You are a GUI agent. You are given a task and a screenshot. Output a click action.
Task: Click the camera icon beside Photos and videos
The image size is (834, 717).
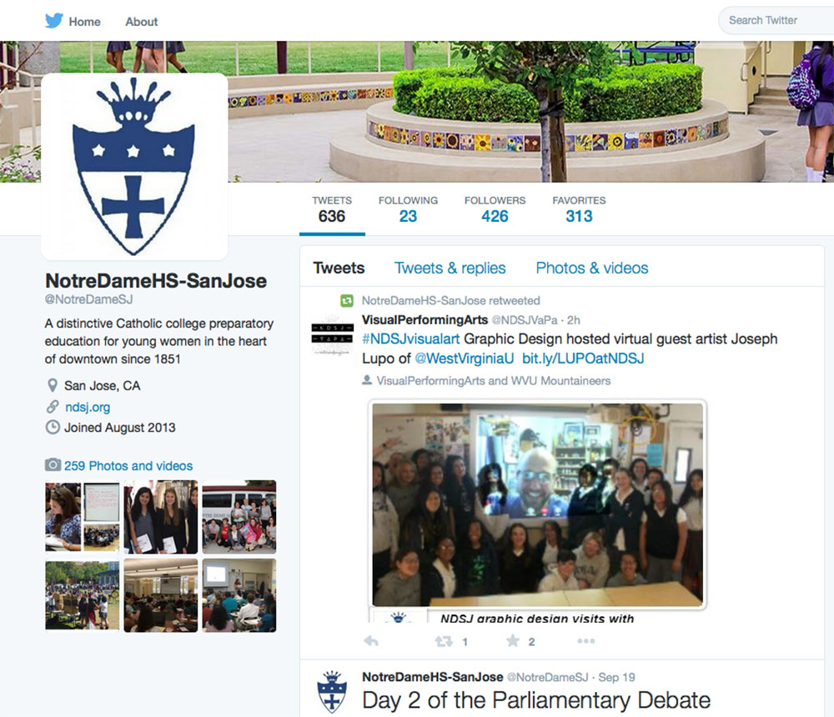(53, 465)
